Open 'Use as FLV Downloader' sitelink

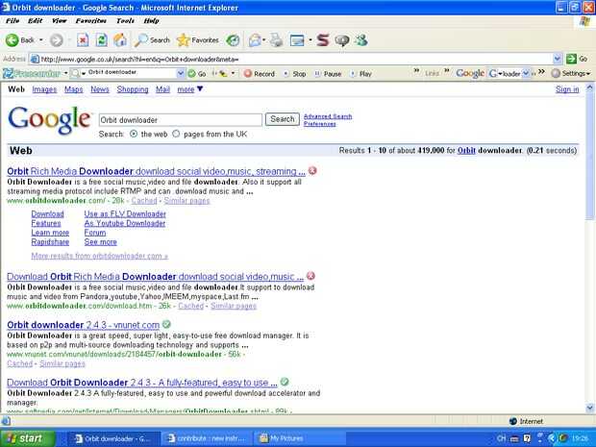click(x=125, y=214)
